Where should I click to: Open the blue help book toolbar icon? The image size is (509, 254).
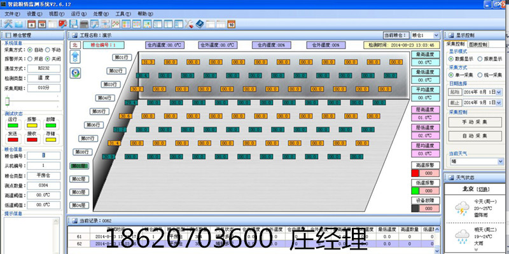(x=199, y=24)
